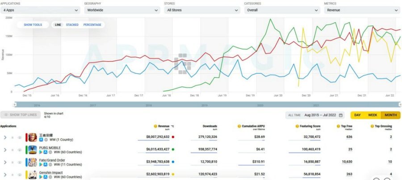Toggle visibility eye for Fate/Grand Order
402x180 pixels.
20,162
